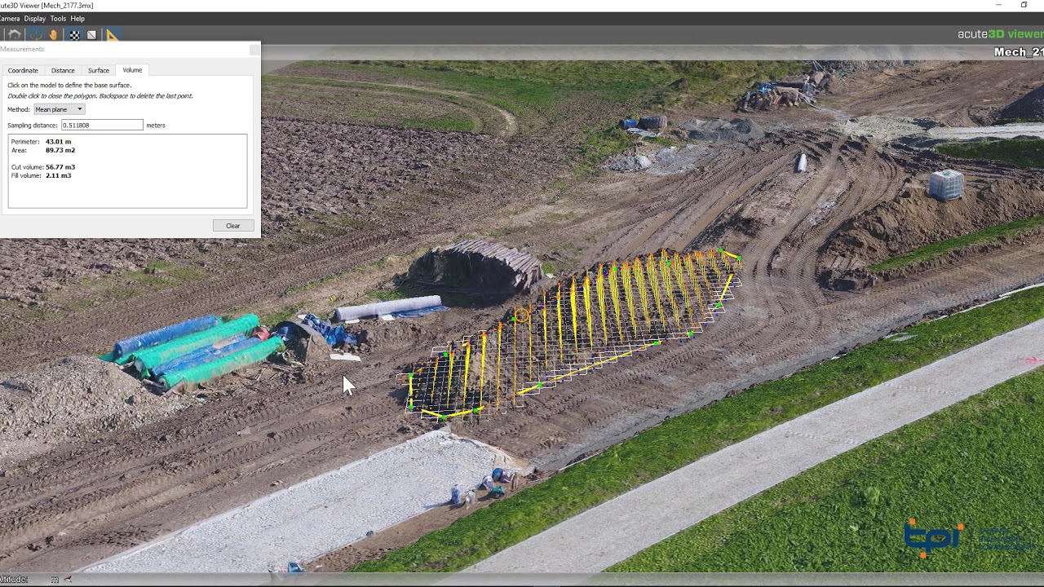Open the Camera menu
Viewport: 1044px width, 587px height.
[x=9, y=18]
